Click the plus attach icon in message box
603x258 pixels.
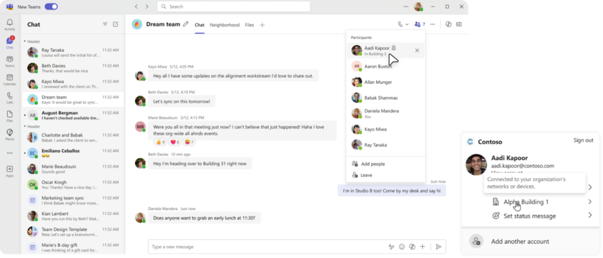[423, 247]
